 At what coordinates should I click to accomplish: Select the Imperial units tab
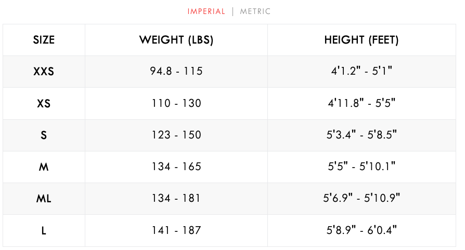[x=206, y=11]
